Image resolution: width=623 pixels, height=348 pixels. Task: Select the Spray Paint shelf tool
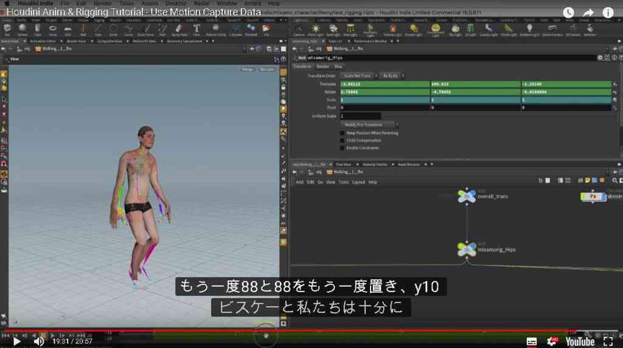[x=179, y=29]
